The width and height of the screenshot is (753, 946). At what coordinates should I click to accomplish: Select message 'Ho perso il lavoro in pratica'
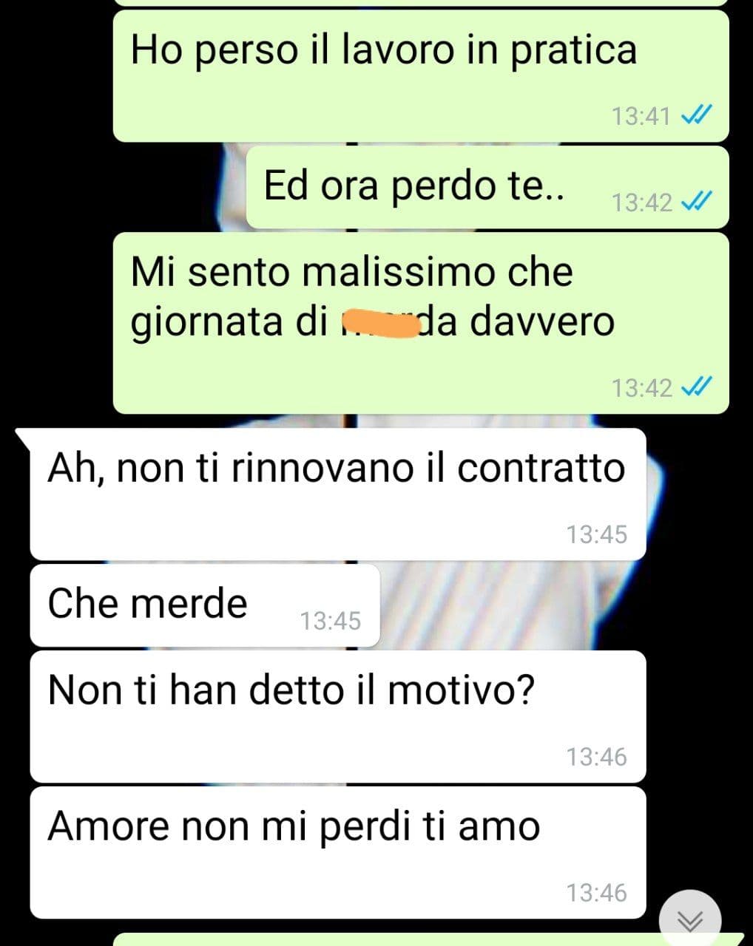[x=421, y=76]
